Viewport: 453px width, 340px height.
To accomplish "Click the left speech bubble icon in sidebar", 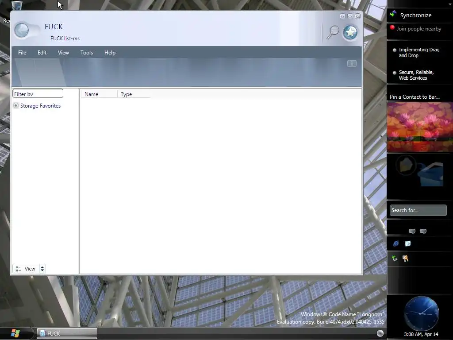I will (412, 231).
